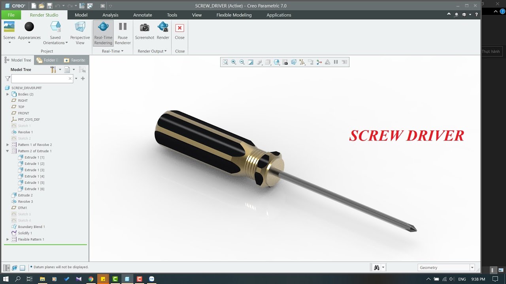This screenshot has width=506, height=284.
Task: Click Zoom In in the graphics toolbar
Action: pyautogui.click(x=234, y=62)
